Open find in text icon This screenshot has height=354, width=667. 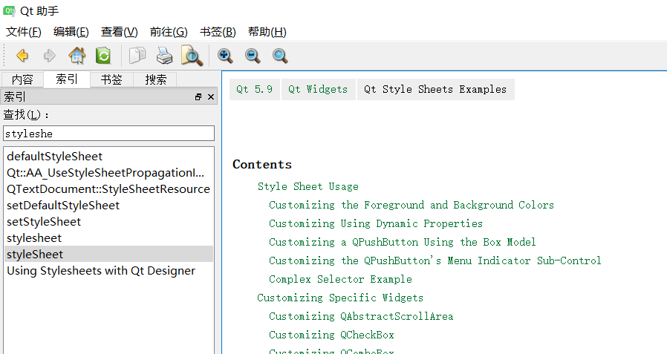[192, 56]
